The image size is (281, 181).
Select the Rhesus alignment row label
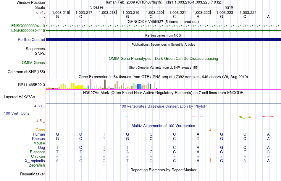[38, 139]
